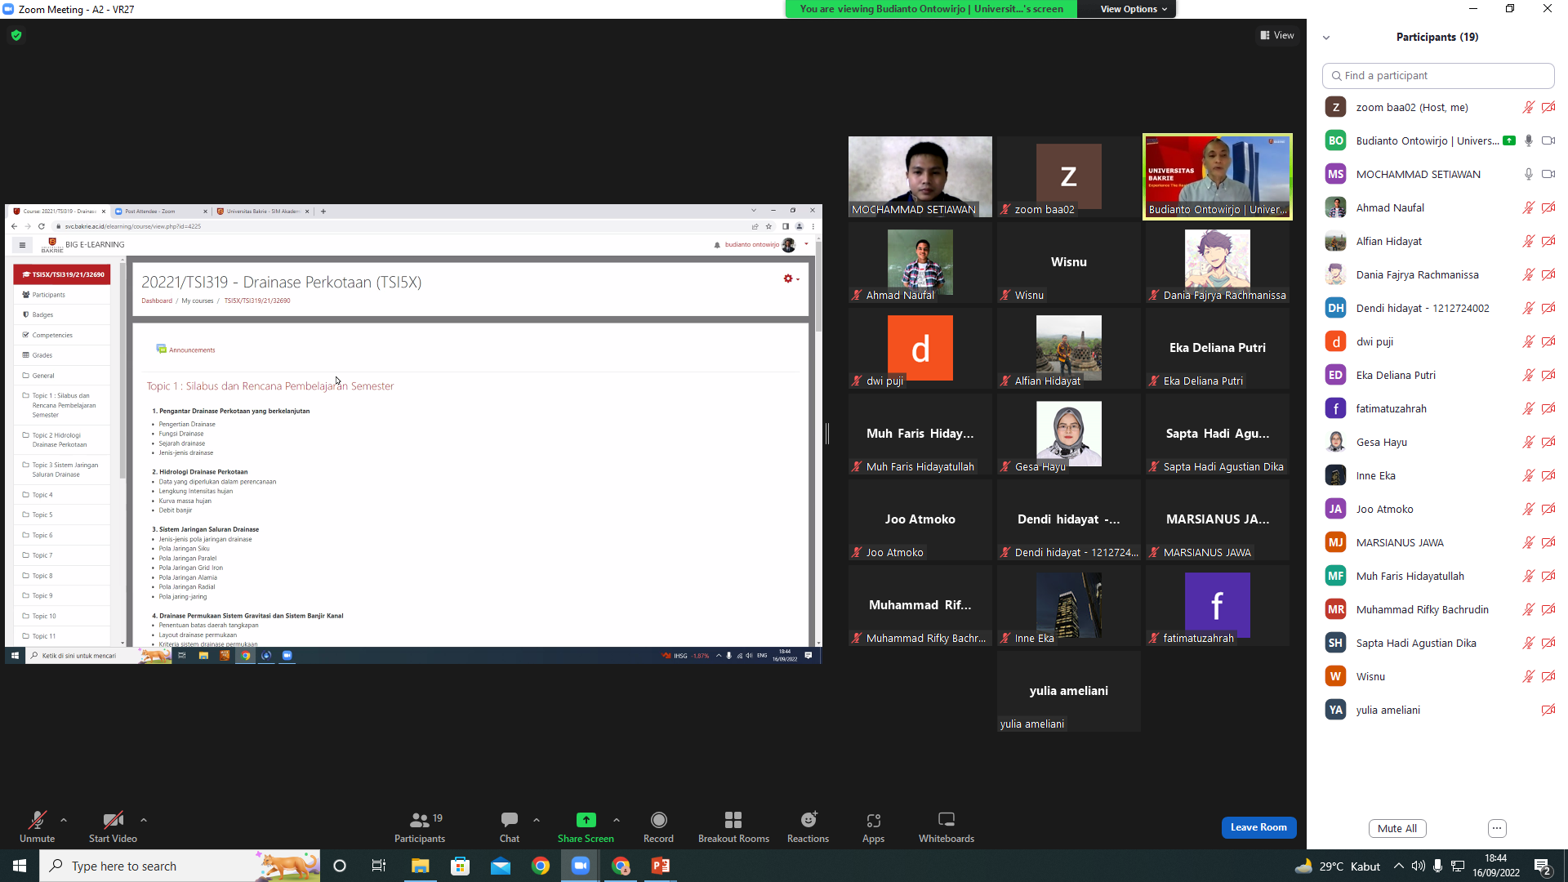Open the View layout menu
Image resolution: width=1568 pixels, height=882 pixels.
point(1277,35)
